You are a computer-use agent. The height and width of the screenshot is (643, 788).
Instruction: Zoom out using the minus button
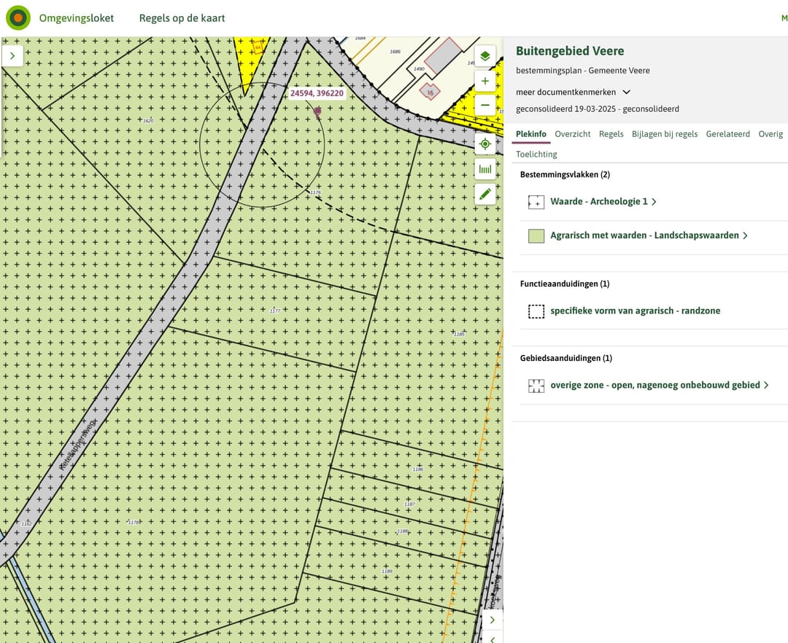tap(485, 105)
